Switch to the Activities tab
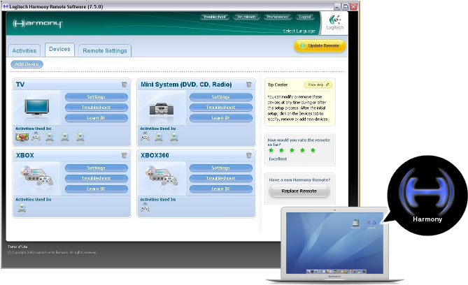This screenshot has height=285, width=468. (x=24, y=51)
